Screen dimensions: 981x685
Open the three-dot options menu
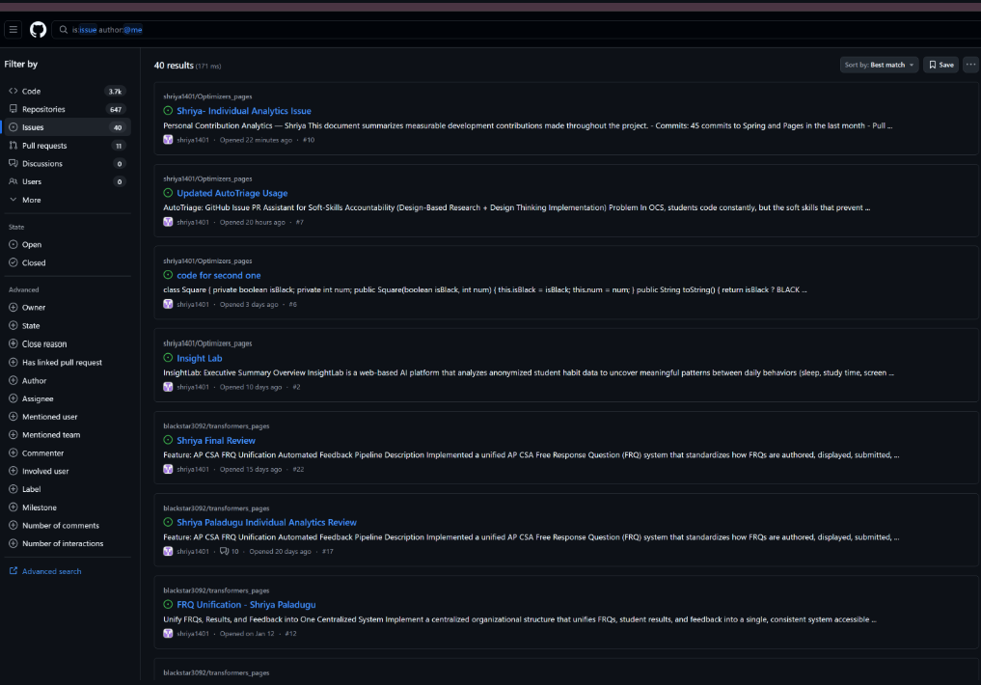coord(970,65)
